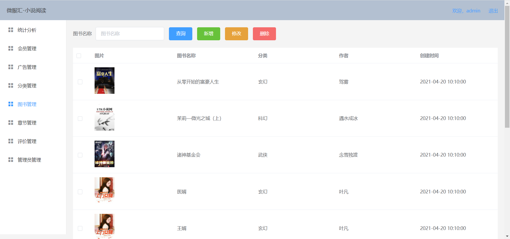510x239 pixels.
Task: Select the 章节管理 sidebar icon
Action: coord(11,123)
